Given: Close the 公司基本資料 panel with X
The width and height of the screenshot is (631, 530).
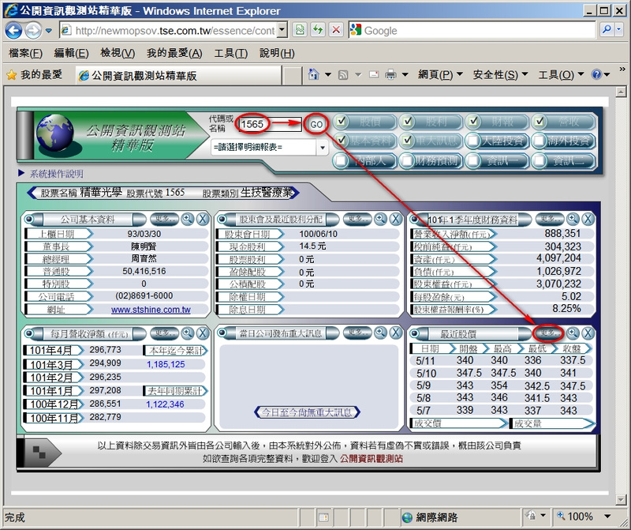Looking at the screenshot, I should (203, 220).
